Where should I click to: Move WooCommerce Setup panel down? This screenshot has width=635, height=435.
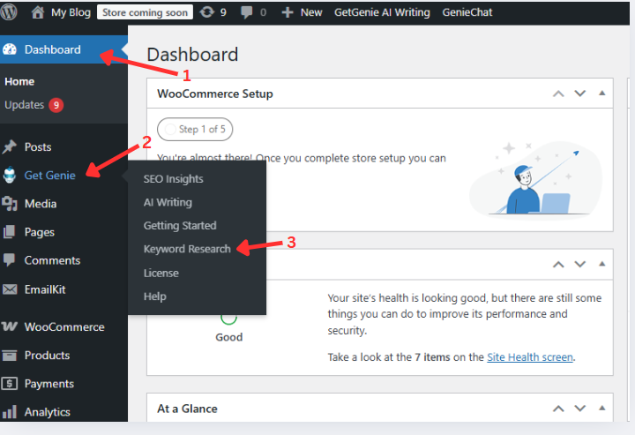click(580, 94)
